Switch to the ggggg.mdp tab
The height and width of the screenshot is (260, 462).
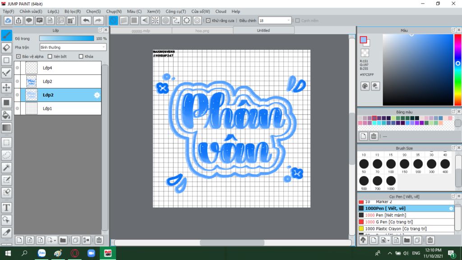(x=141, y=31)
